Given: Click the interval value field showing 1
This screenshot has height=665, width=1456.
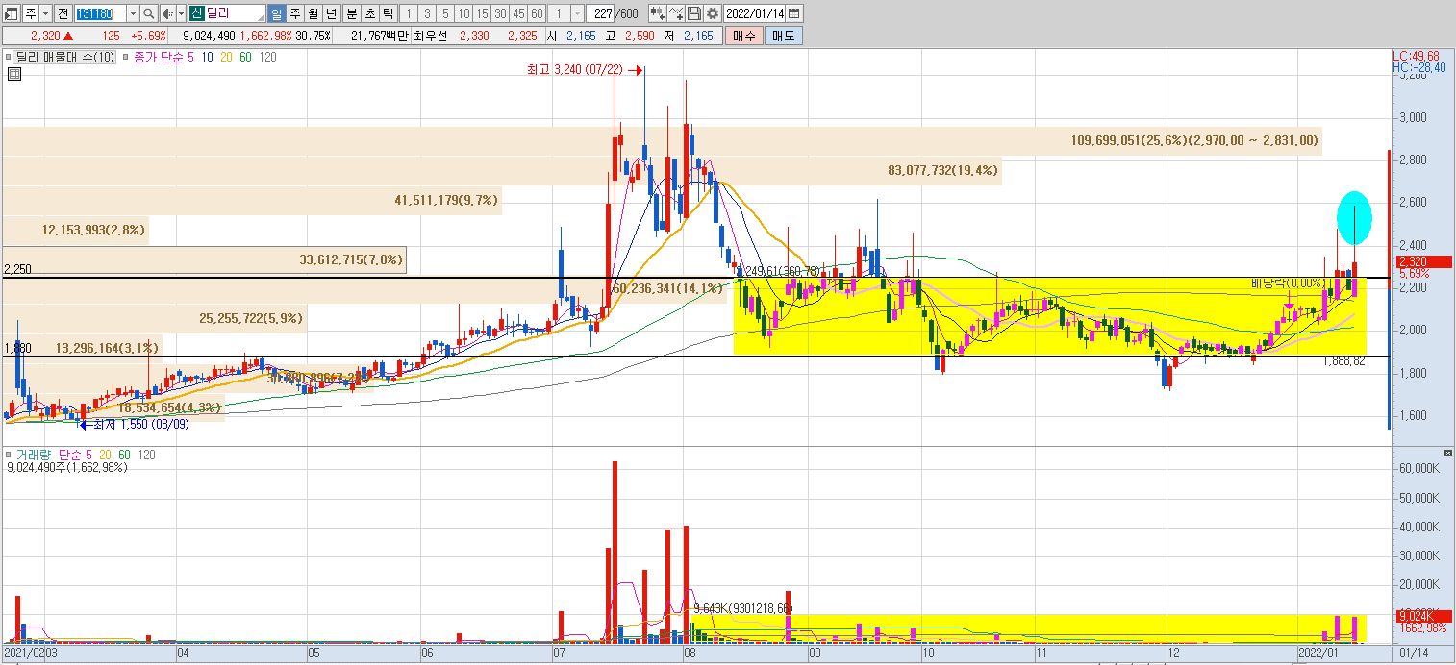Looking at the screenshot, I should [558, 13].
